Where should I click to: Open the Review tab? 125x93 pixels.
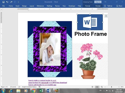point(58,6)
